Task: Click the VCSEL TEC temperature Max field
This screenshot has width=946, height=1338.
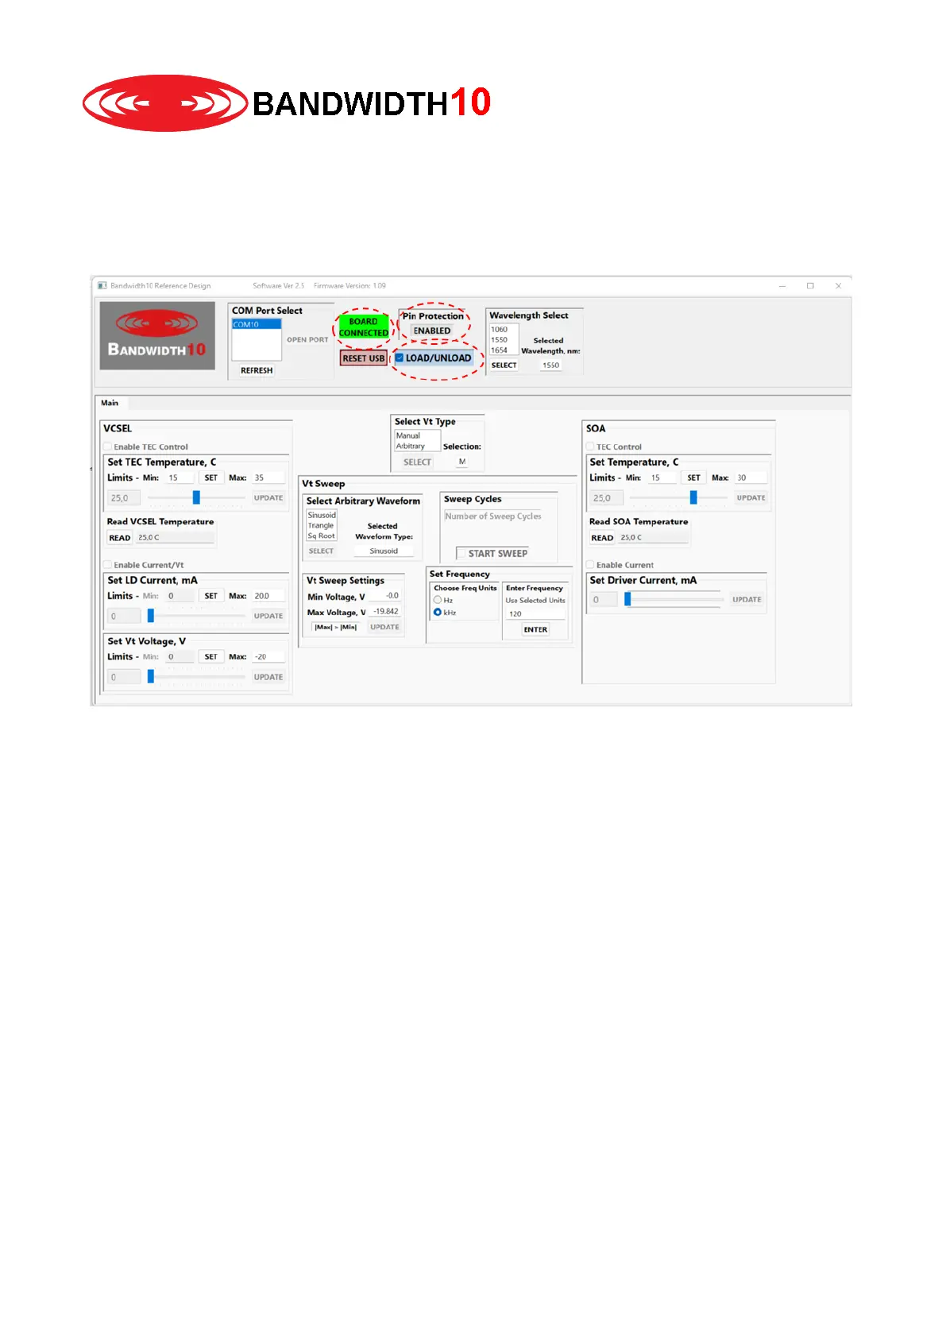Action: tap(268, 478)
